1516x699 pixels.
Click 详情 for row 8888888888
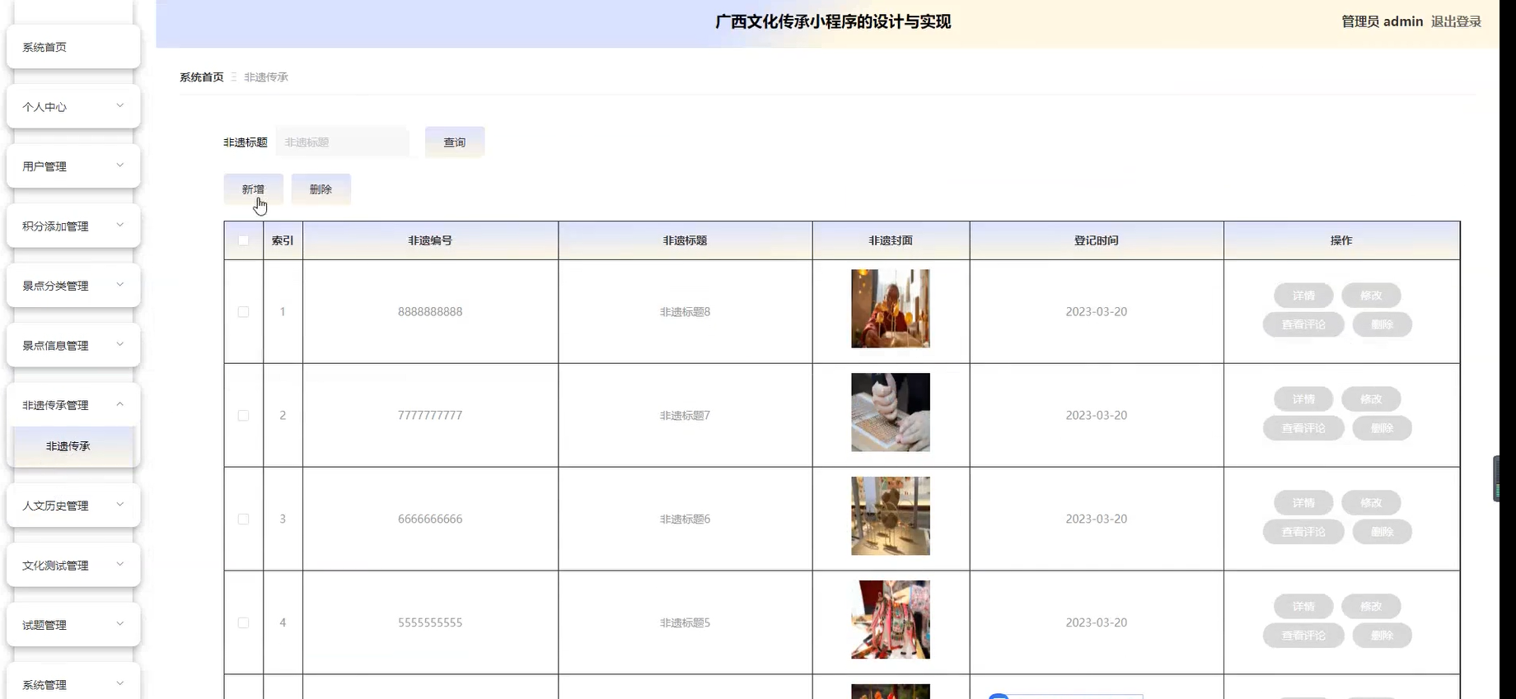(1303, 296)
